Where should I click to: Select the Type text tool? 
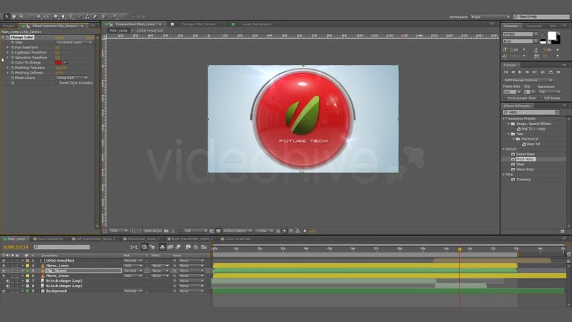71,17
